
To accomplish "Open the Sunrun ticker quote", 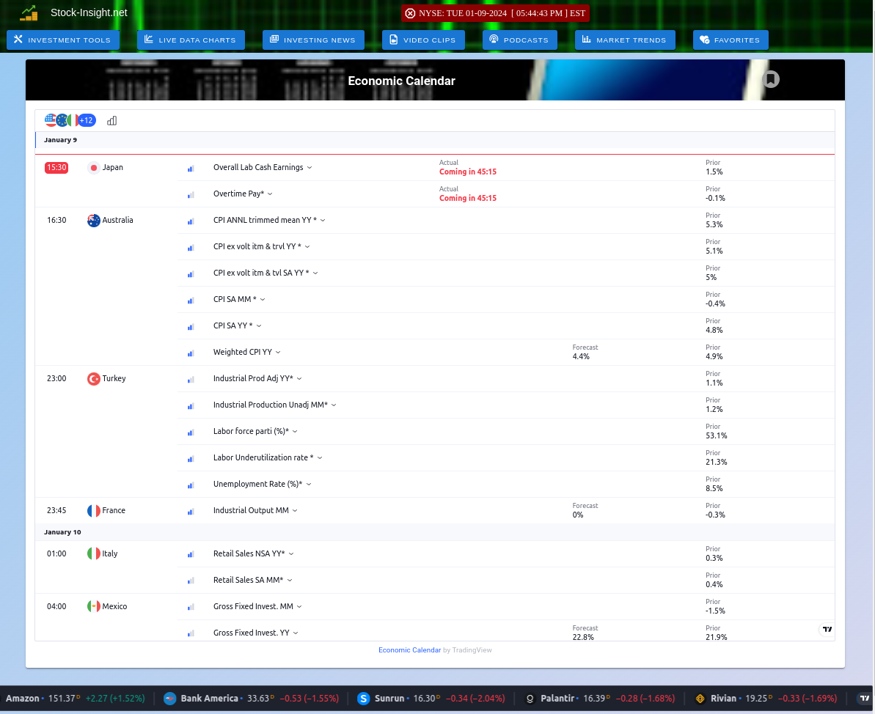I will (x=431, y=699).
